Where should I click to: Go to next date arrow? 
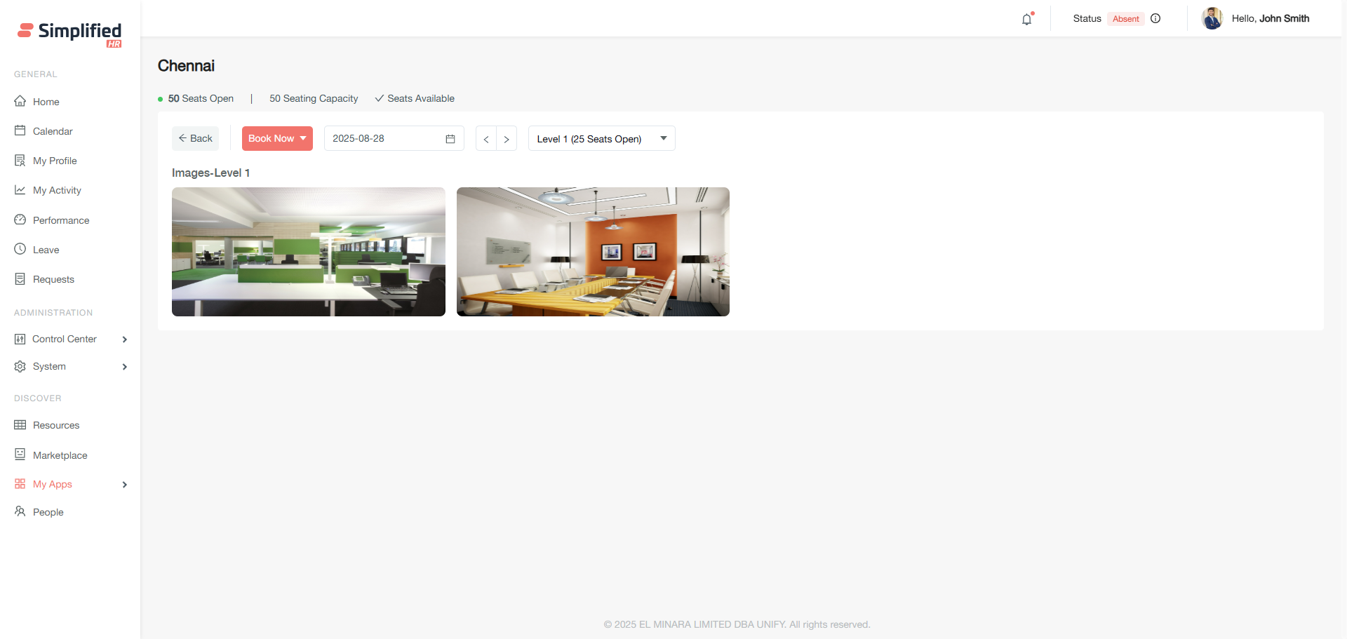[507, 139]
